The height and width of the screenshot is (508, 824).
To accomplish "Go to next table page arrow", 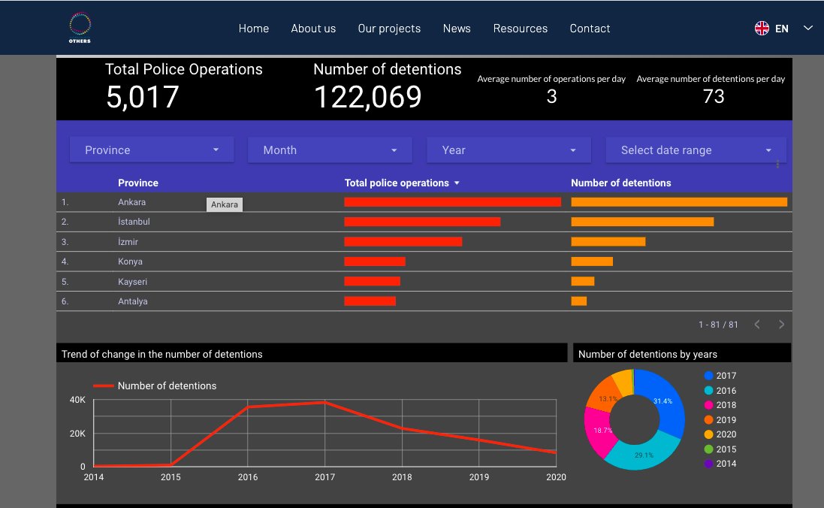I will tap(781, 325).
